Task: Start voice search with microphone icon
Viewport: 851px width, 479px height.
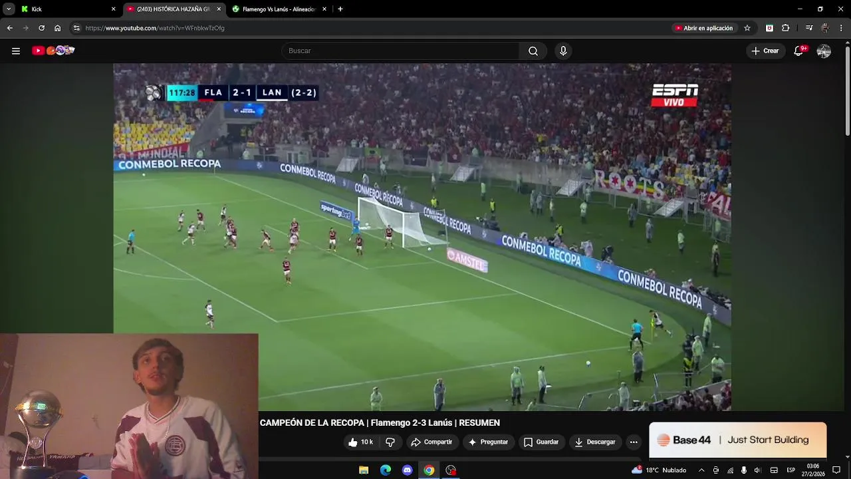Action: tap(563, 51)
